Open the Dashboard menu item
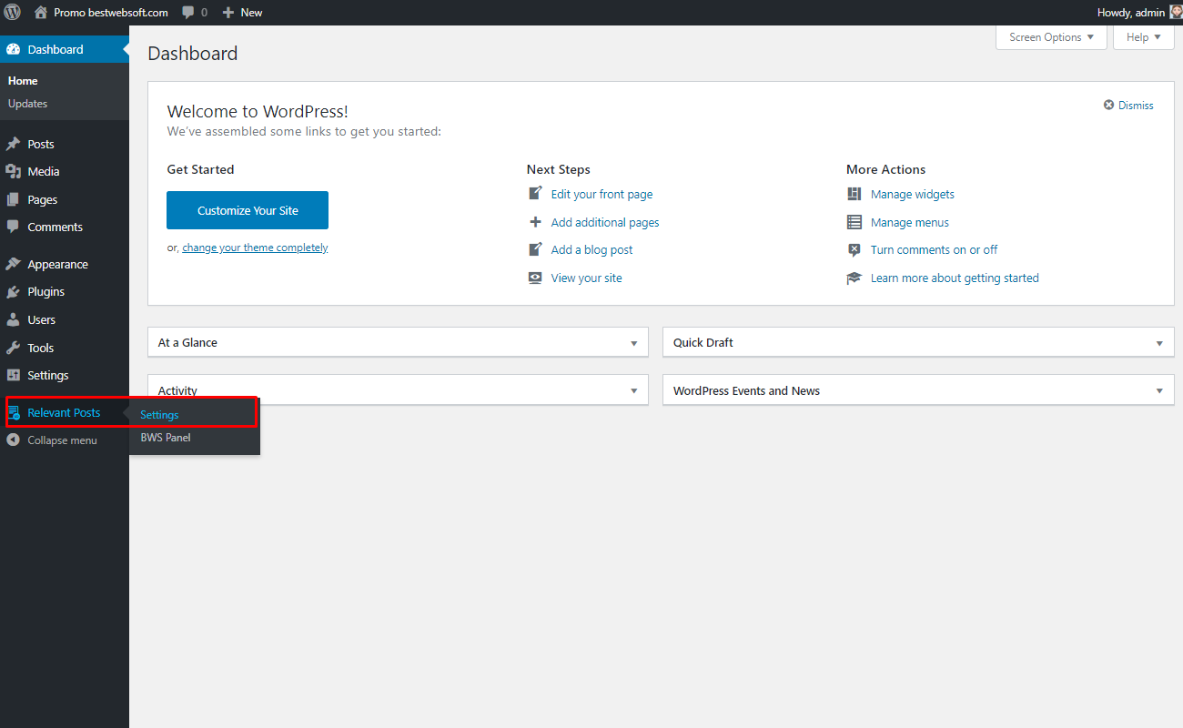This screenshot has width=1183, height=728. pos(65,49)
